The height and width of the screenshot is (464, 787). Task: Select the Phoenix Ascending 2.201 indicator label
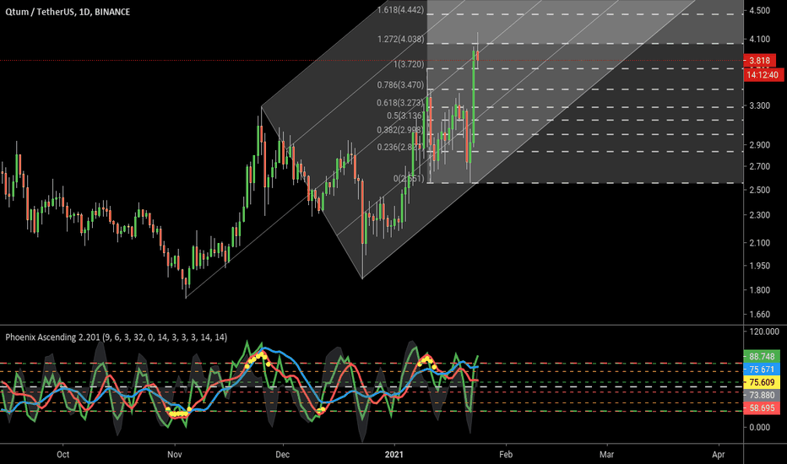click(116, 337)
